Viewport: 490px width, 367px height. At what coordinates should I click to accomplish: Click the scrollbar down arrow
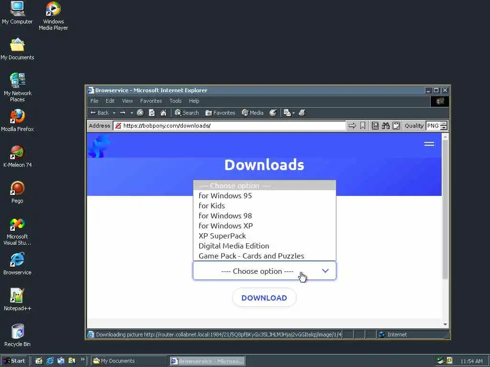445,324
